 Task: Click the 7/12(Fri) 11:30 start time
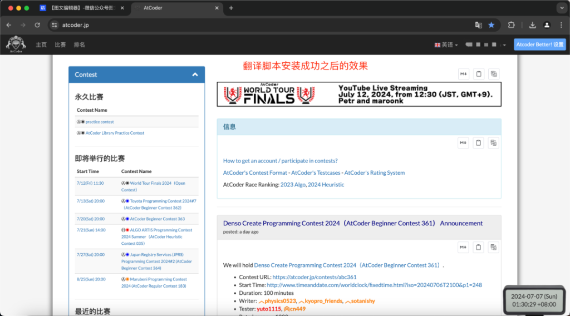pos(90,184)
